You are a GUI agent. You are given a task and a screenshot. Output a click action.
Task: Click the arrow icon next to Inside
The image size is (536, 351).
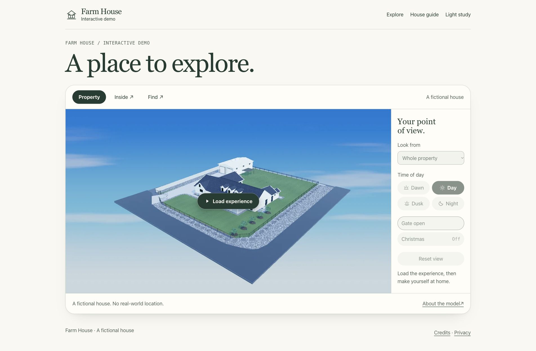tap(131, 97)
